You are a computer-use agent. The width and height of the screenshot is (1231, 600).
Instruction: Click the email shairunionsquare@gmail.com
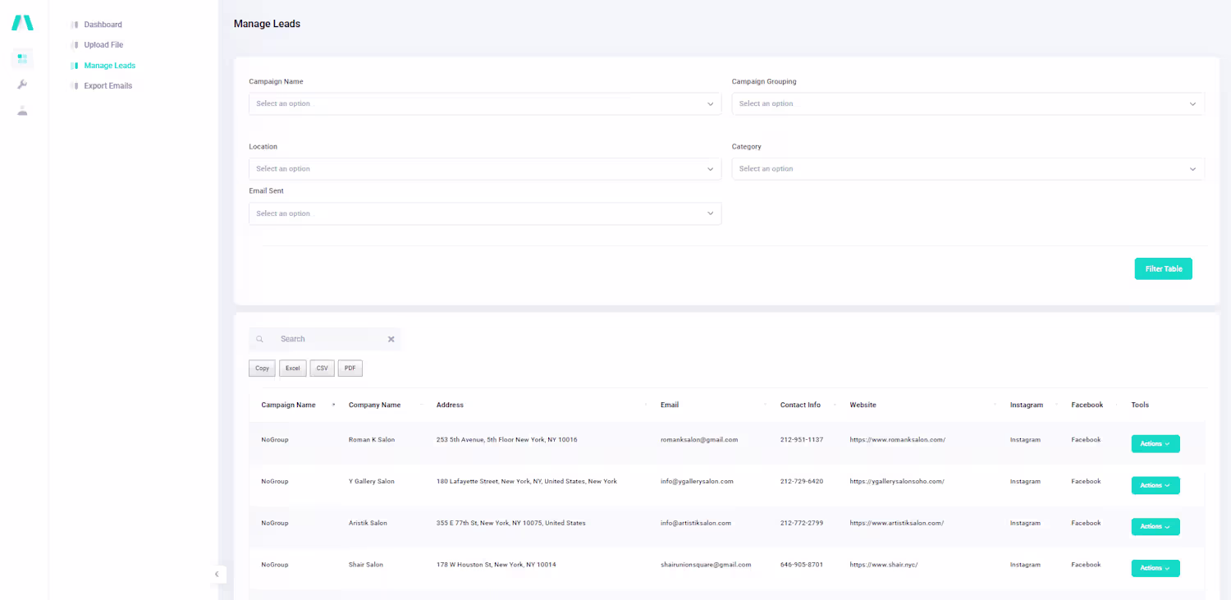coord(706,566)
